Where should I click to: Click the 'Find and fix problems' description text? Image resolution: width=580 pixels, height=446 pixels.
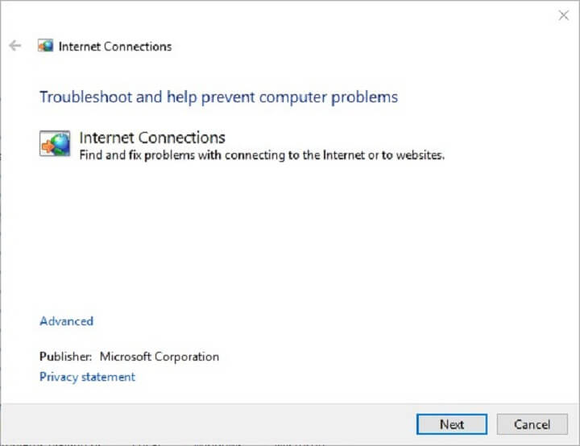pos(262,155)
